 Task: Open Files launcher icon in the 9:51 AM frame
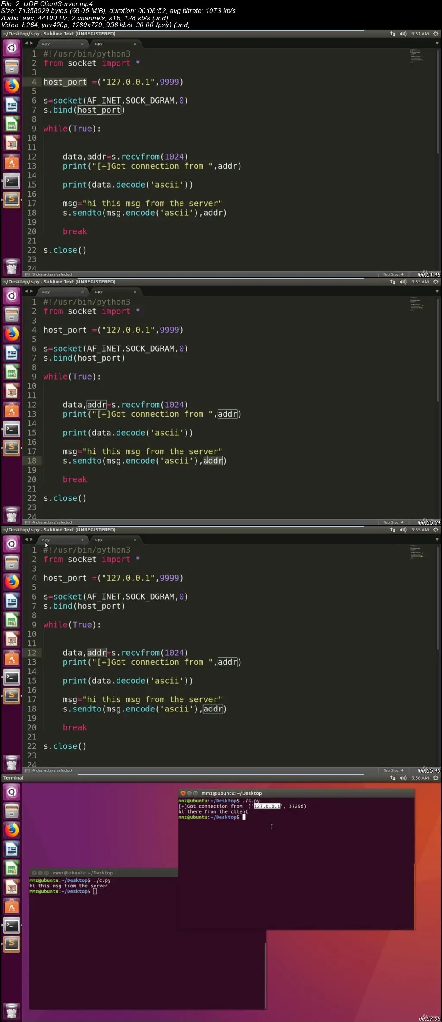(12, 67)
